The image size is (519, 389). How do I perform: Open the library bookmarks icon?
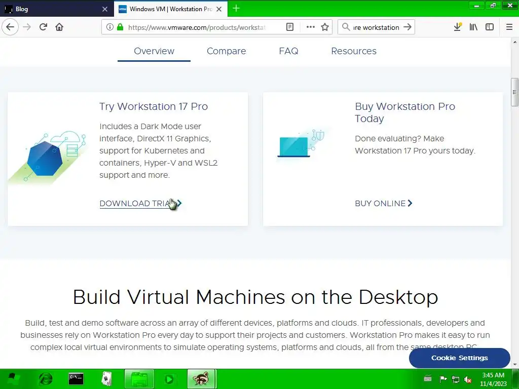473,27
